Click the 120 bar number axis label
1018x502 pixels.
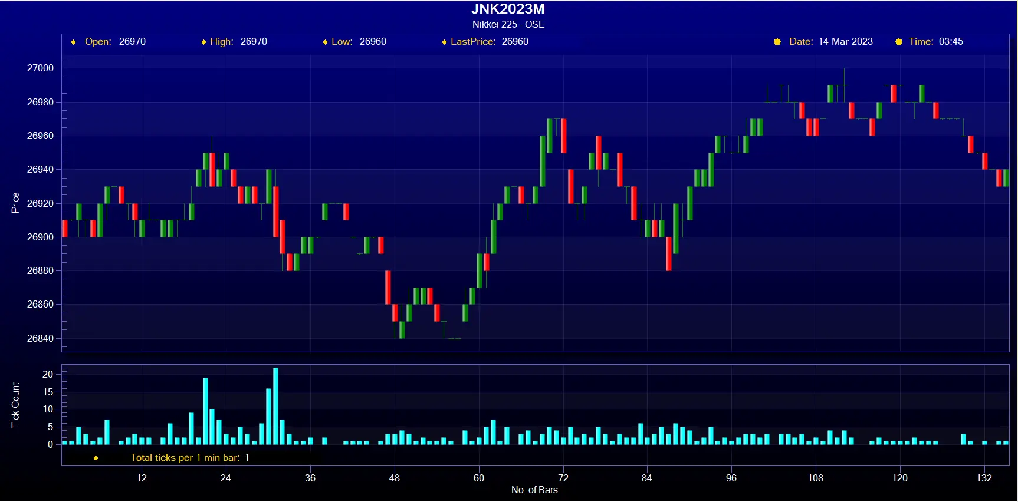tap(900, 478)
